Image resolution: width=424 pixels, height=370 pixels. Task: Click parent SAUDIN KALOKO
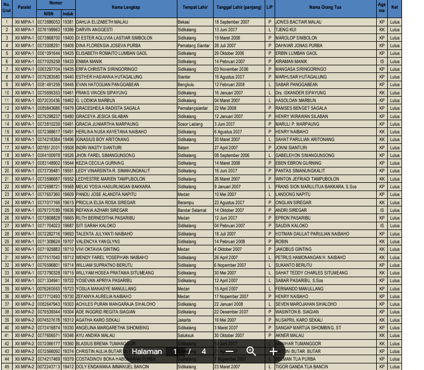(x=292, y=226)
